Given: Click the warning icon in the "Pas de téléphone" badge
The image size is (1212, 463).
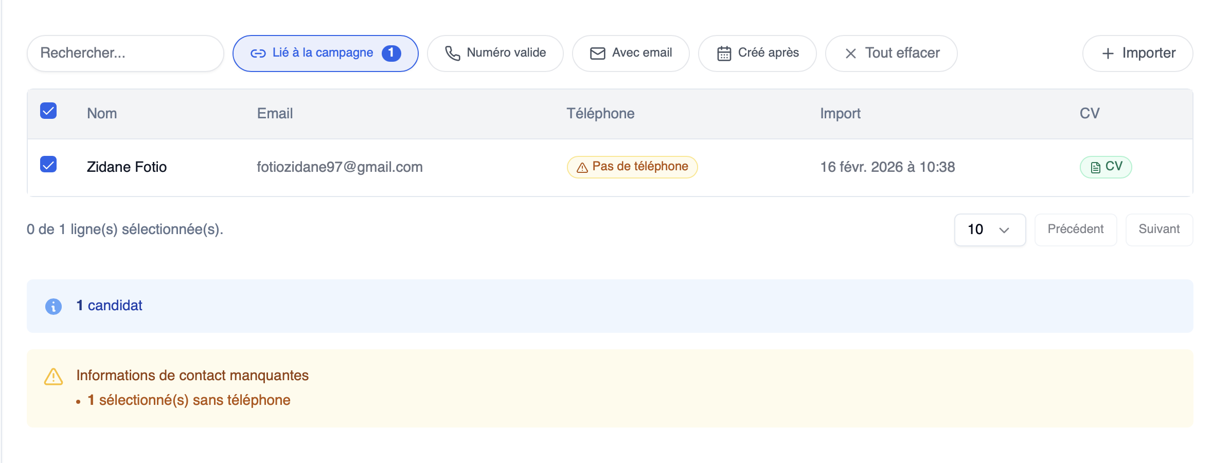Looking at the screenshot, I should pyautogui.click(x=582, y=167).
